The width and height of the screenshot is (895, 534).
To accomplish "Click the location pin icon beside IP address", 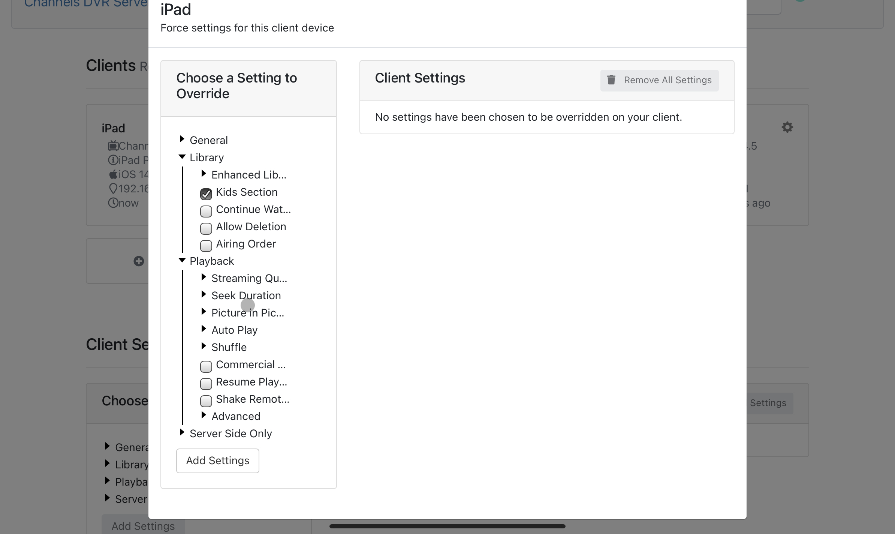I will pos(113,189).
